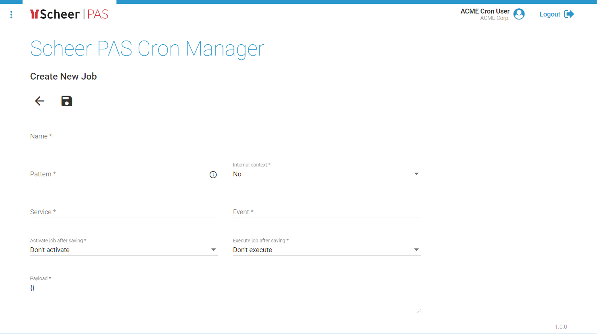
Task: Click the logout arrow icon
Action: tap(569, 14)
